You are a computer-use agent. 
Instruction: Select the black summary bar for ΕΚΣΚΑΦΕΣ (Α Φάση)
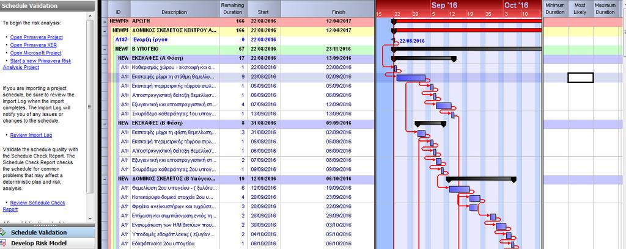424,58
